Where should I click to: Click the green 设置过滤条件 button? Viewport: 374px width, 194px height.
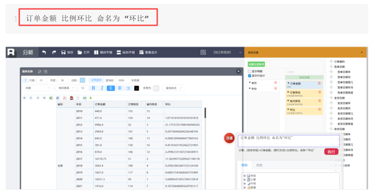tap(256, 64)
